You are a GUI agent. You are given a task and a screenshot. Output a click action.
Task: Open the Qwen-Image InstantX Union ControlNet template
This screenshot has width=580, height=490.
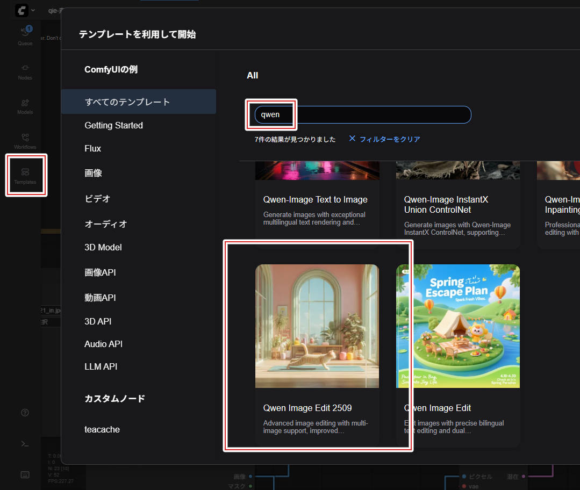pos(458,204)
